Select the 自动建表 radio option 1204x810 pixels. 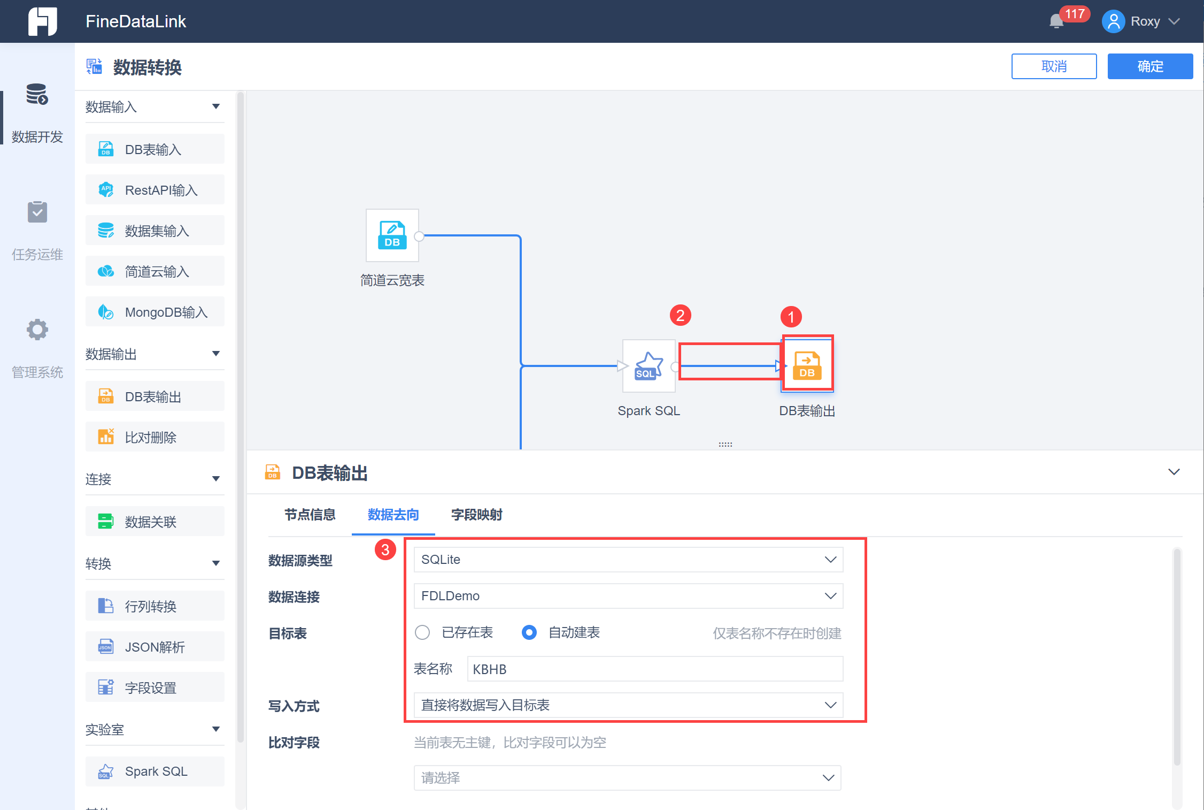(x=529, y=632)
